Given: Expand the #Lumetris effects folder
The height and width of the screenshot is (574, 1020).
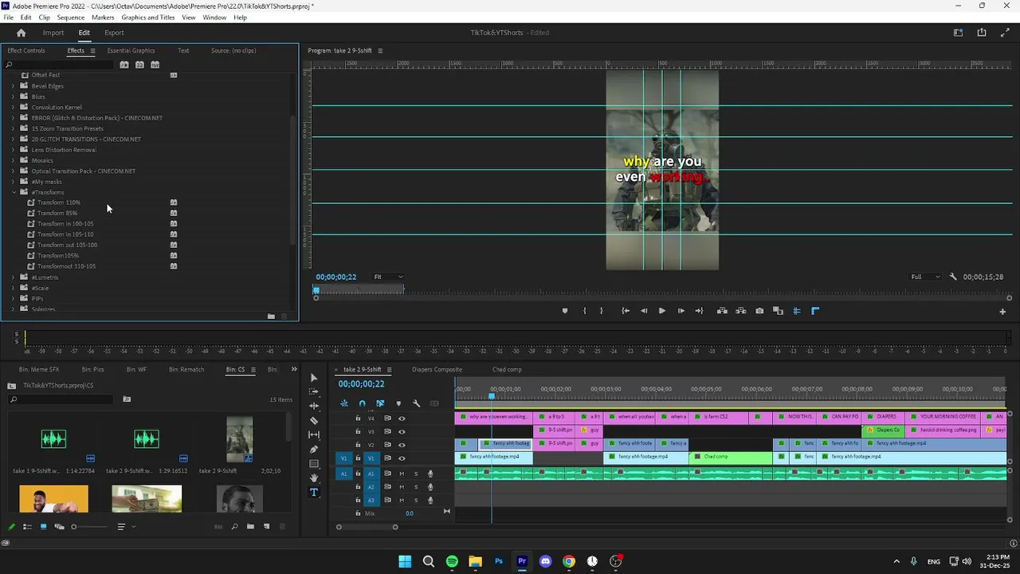Looking at the screenshot, I should click(x=13, y=277).
